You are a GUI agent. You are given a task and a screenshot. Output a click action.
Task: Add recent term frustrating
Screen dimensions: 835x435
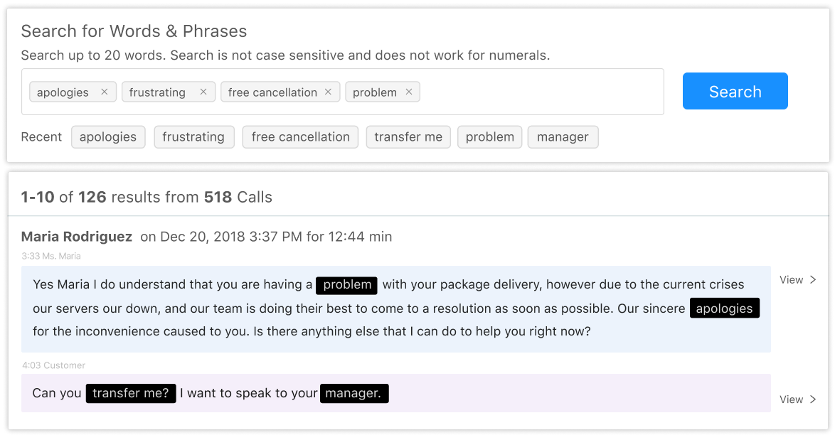coord(194,137)
